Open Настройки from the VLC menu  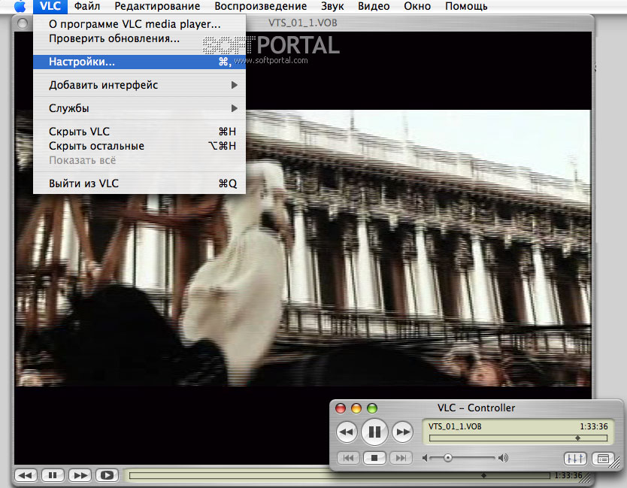[x=140, y=62]
